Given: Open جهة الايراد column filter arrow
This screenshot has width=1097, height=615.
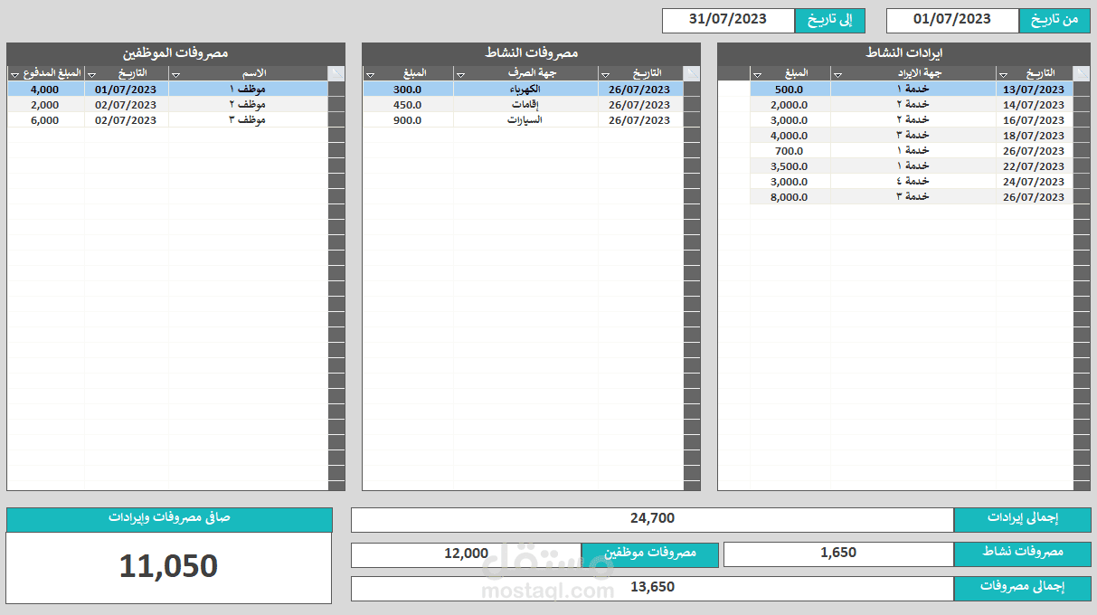Looking at the screenshot, I should (x=837, y=75).
